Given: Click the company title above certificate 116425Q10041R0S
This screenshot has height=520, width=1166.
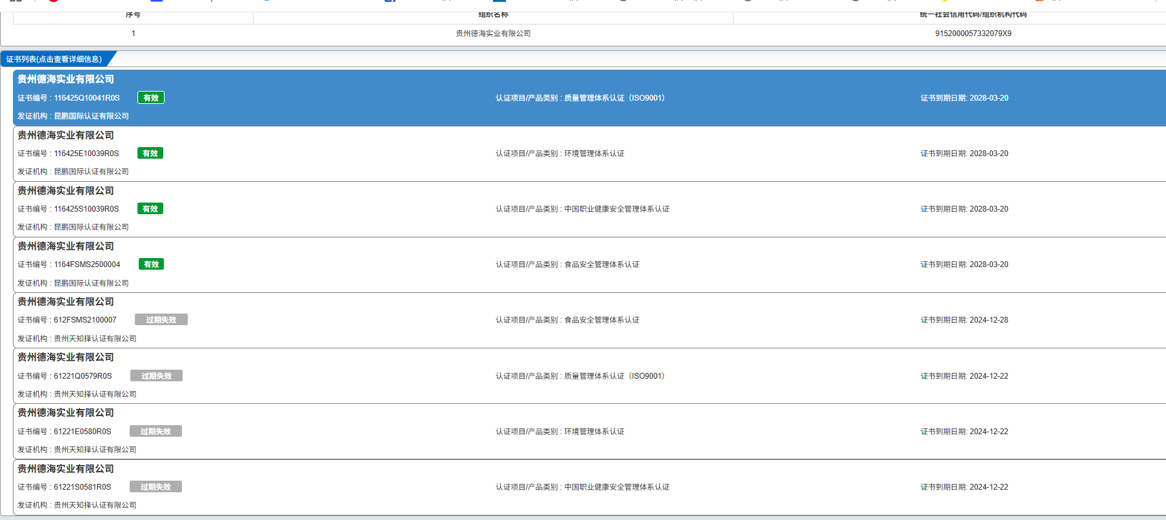Looking at the screenshot, I should pyautogui.click(x=66, y=79).
